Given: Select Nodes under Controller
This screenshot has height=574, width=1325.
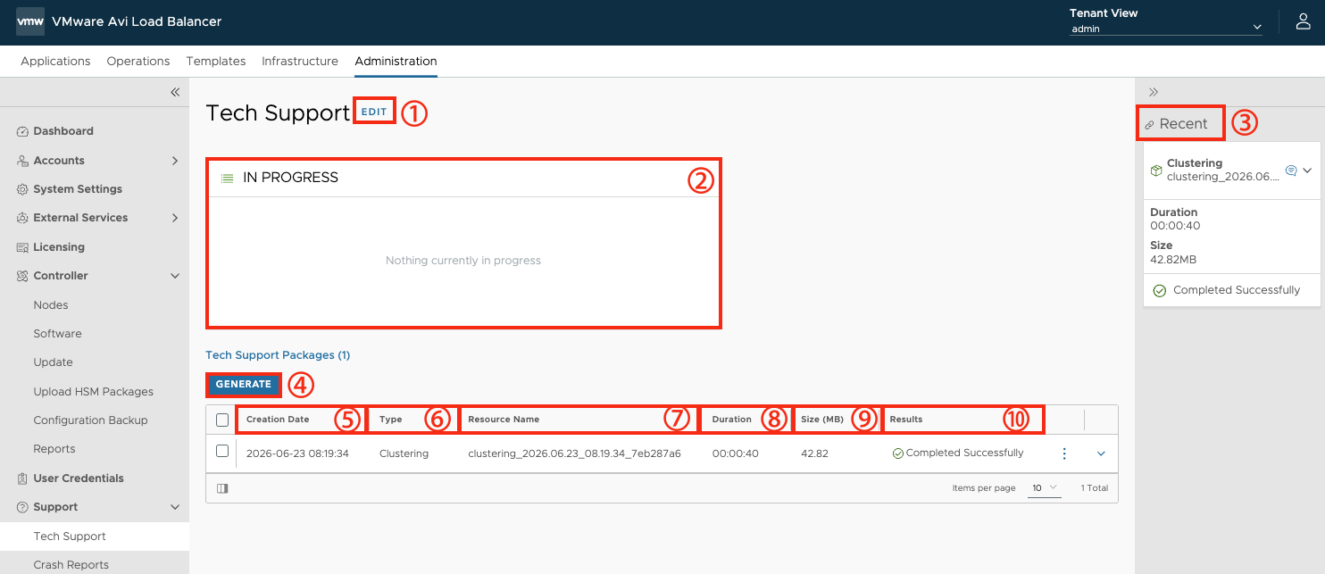Looking at the screenshot, I should (x=51, y=305).
